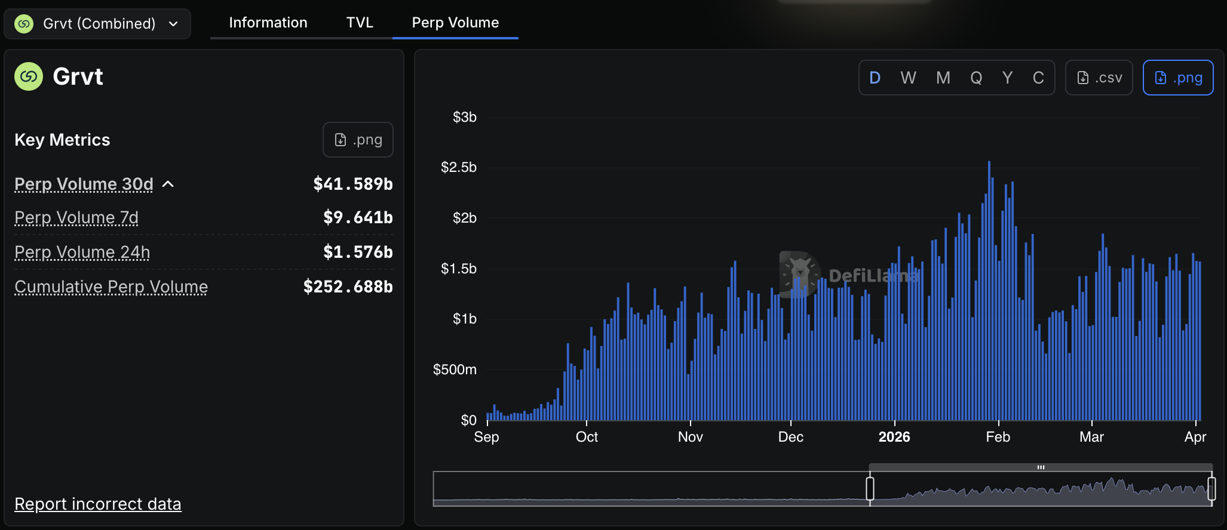The width and height of the screenshot is (1227, 530).
Task: Click the $41.589b value
Action: (353, 184)
